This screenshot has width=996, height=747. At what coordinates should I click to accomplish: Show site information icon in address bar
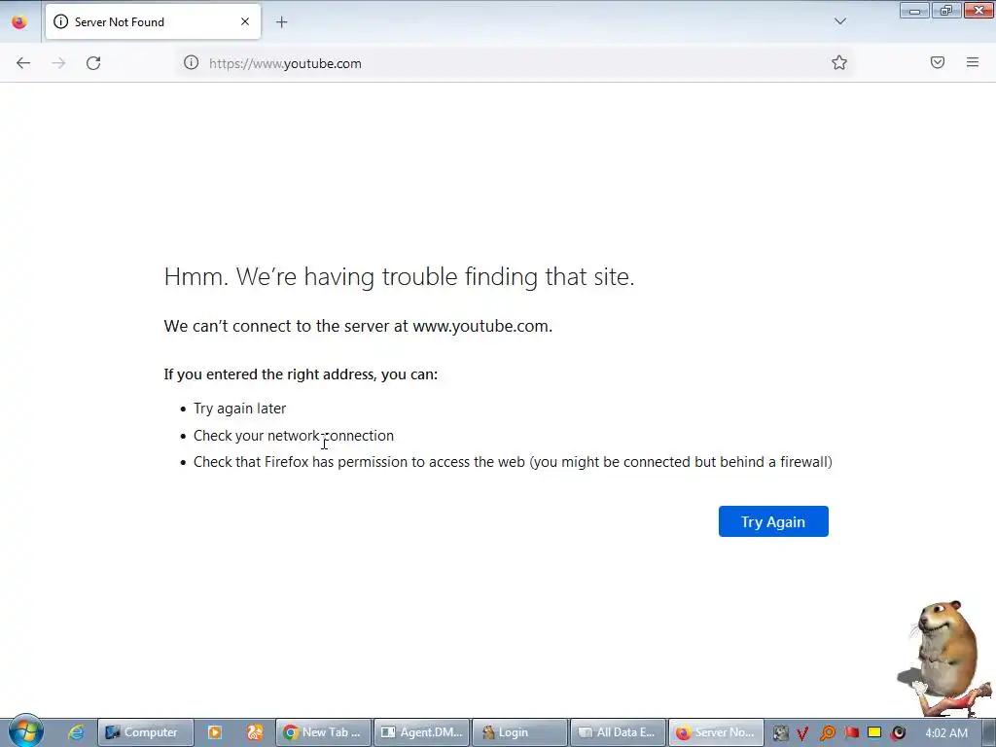192,62
